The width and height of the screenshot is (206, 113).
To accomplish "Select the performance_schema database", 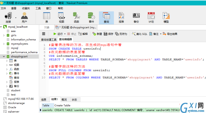I will 24,52.
